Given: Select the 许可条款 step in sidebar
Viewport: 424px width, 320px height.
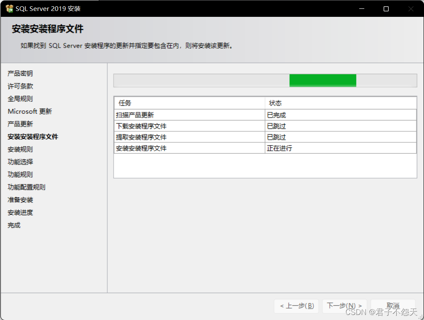Looking at the screenshot, I should (x=20, y=86).
